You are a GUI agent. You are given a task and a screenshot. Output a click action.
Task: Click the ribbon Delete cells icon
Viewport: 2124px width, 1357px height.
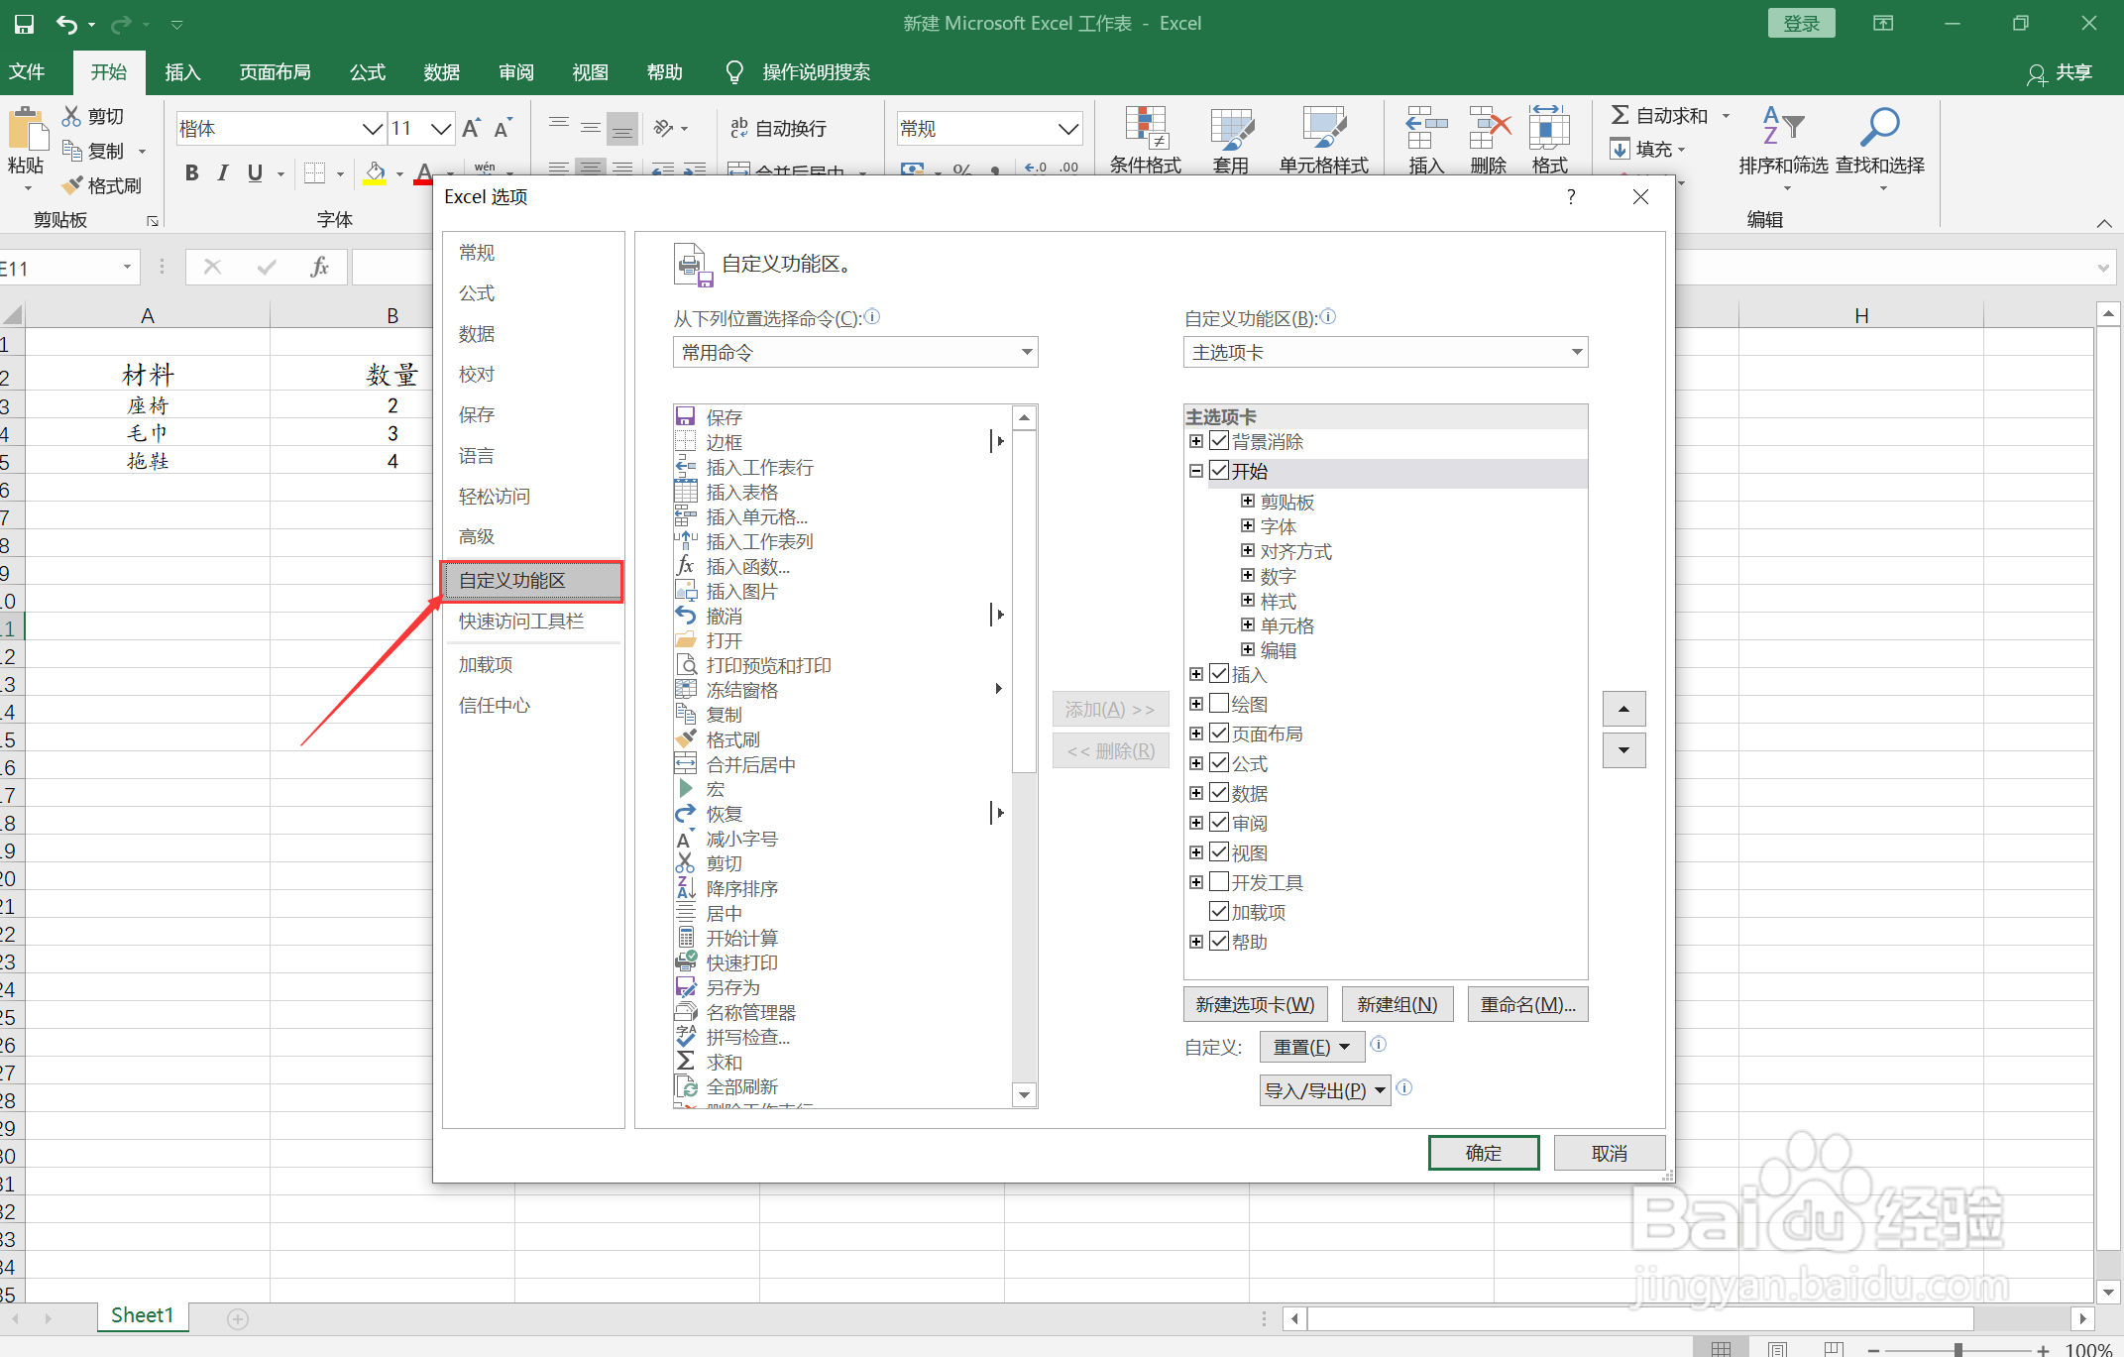1489,128
